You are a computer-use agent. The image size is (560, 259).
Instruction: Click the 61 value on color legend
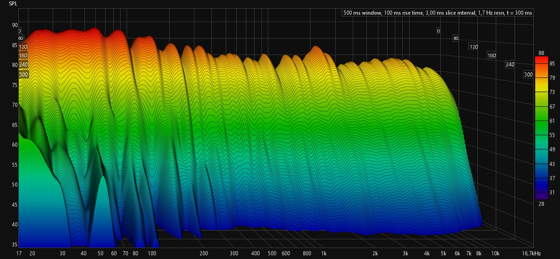coord(552,121)
